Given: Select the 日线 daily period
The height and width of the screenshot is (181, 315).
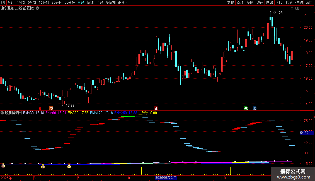Looking at the screenshot, I should point(81,3).
